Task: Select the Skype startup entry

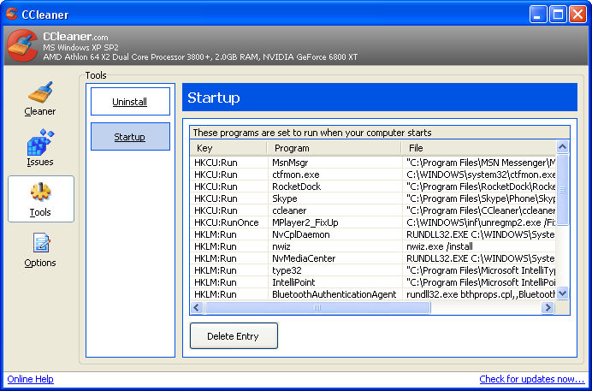Action: click(373, 198)
